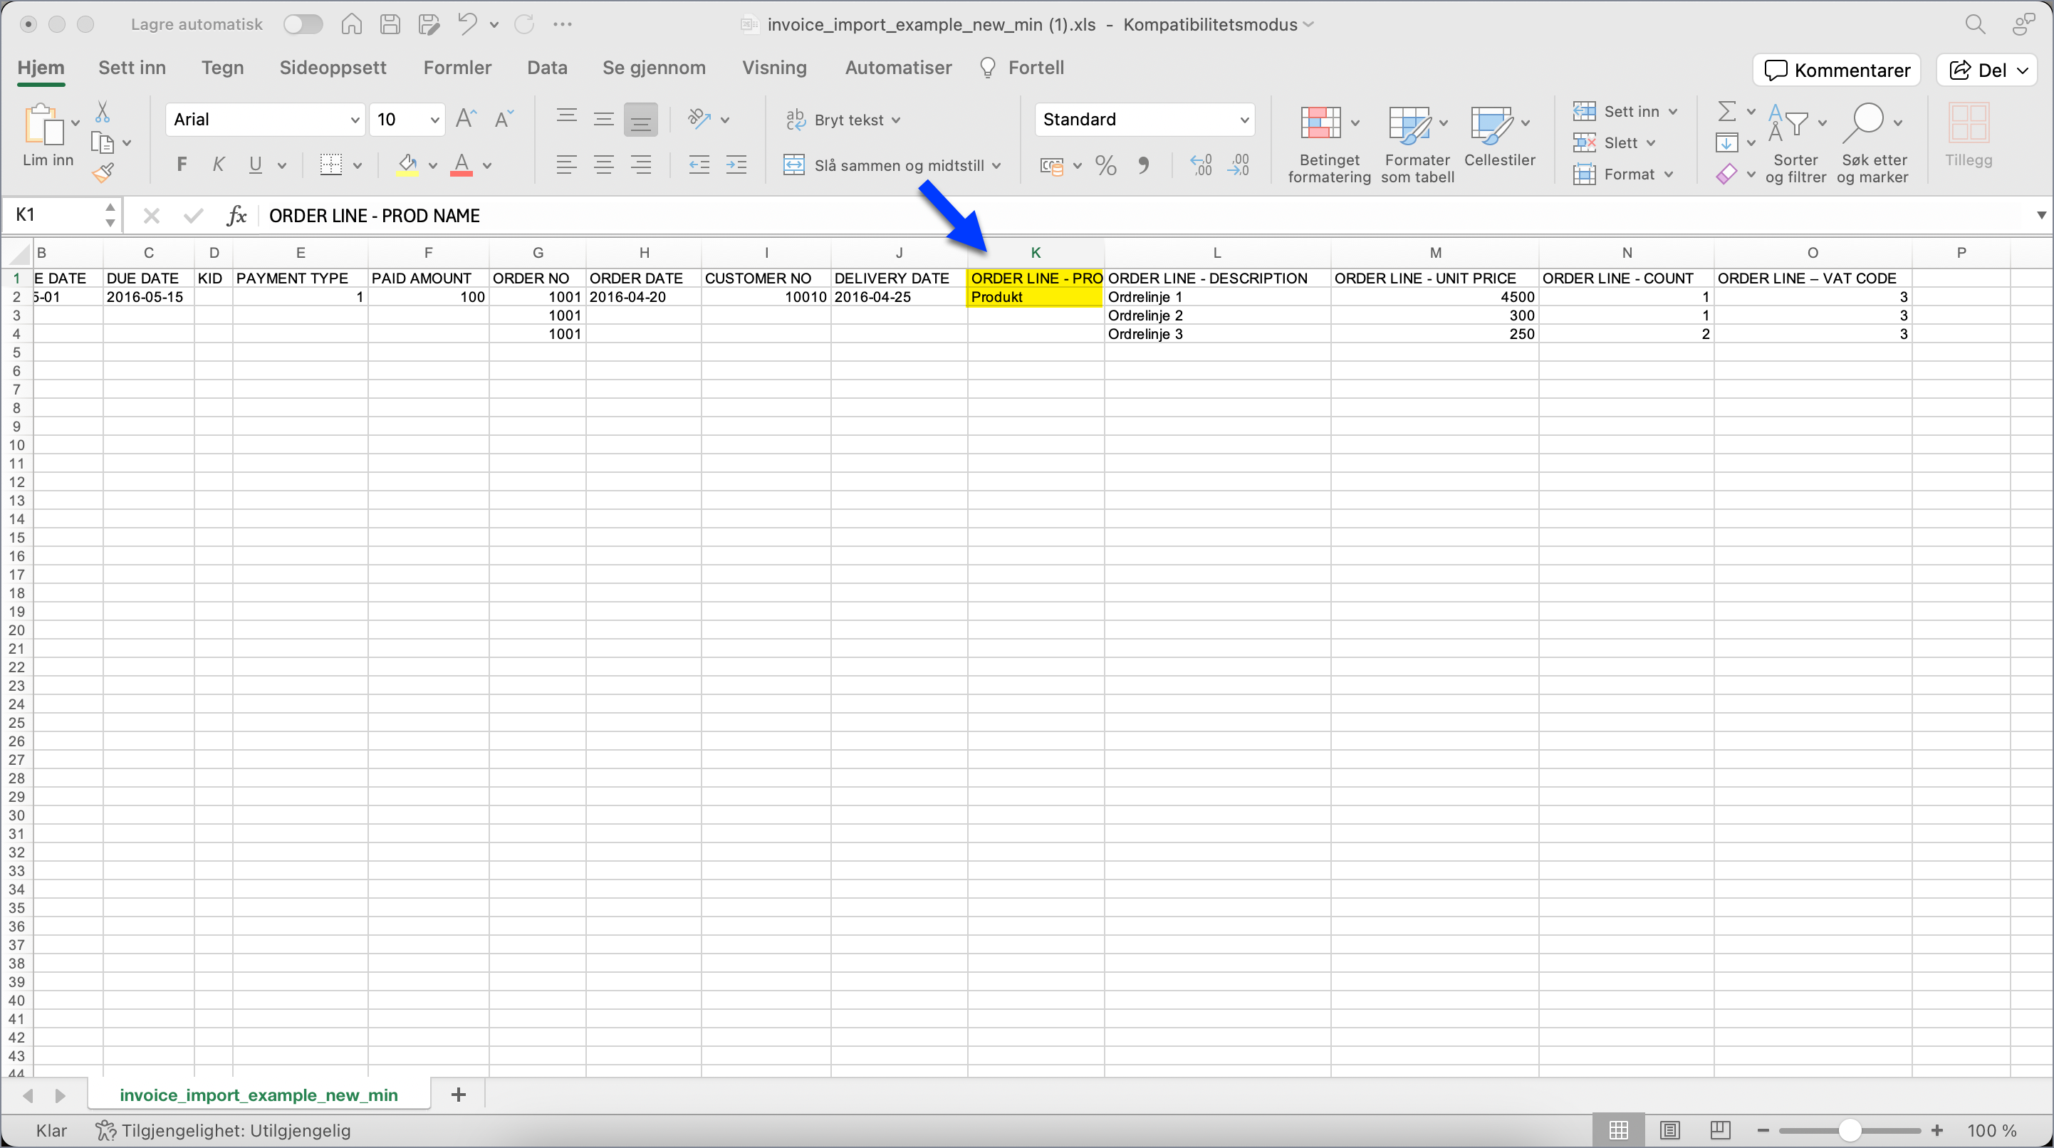
Task: Copy selection with the copy icon
Action: tap(102, 142)
